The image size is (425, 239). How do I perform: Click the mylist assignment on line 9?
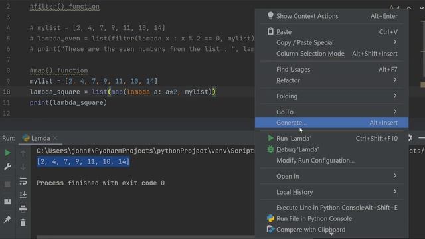(94, 81)
